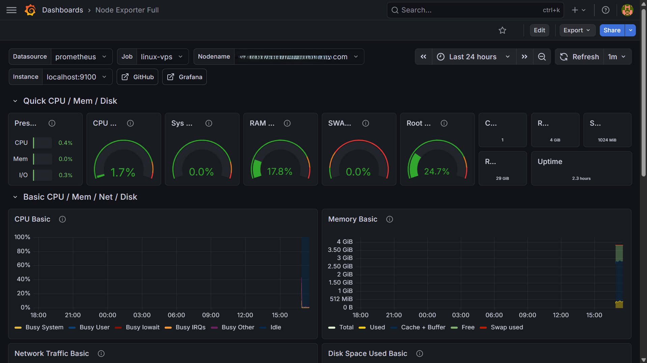Screen dimensions: 647x363
Task: Collapse the Quick CPU / Mem / Disk section
Action: coord(15,101)
